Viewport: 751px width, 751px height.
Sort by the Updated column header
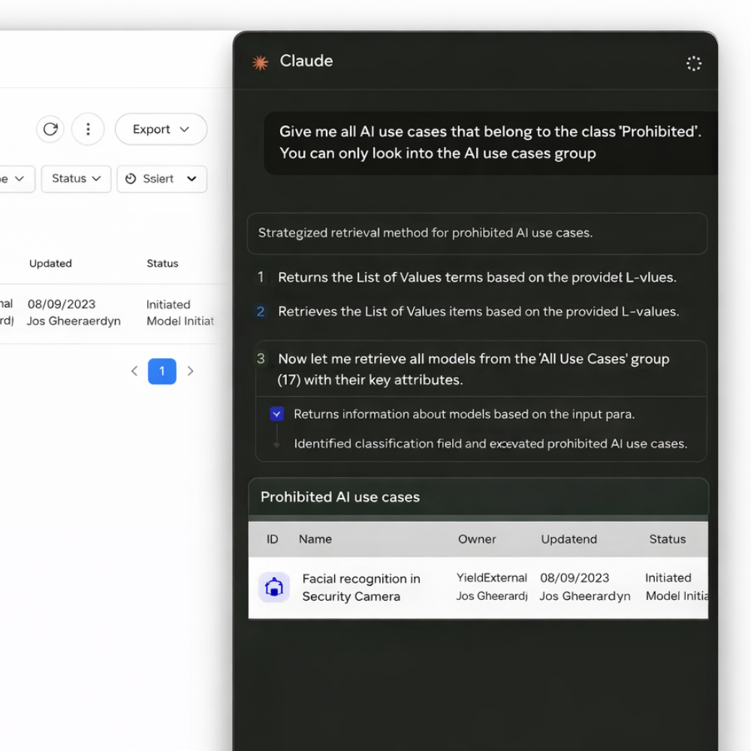coord(50,263)
